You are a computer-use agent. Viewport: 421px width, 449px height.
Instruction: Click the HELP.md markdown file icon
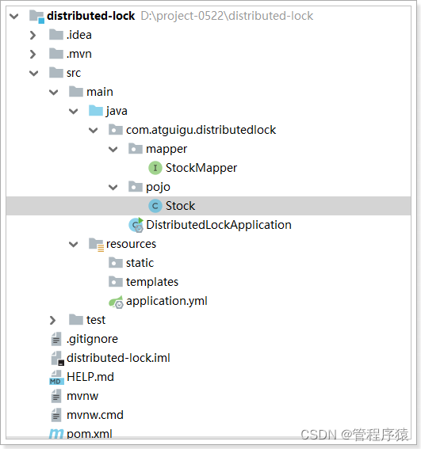[56, 378]
